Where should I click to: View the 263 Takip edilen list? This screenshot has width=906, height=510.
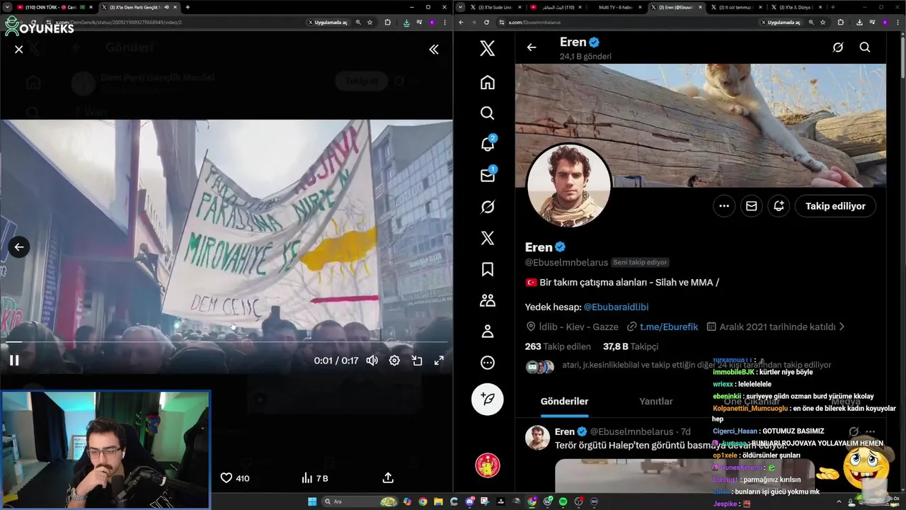click(558, 346)
